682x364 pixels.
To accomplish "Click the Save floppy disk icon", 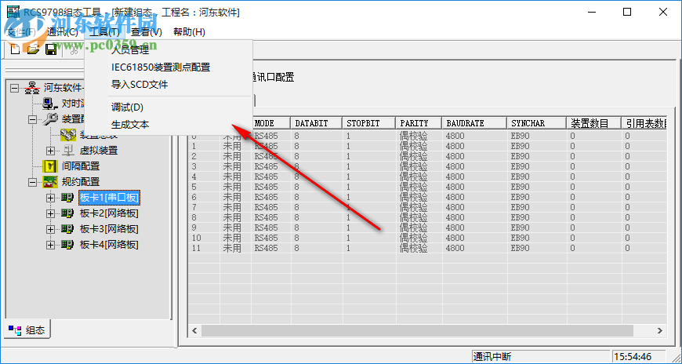I will tap(51, 49).
